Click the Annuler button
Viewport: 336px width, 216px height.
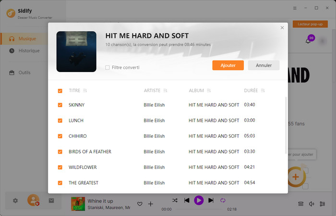pos(264,65)
